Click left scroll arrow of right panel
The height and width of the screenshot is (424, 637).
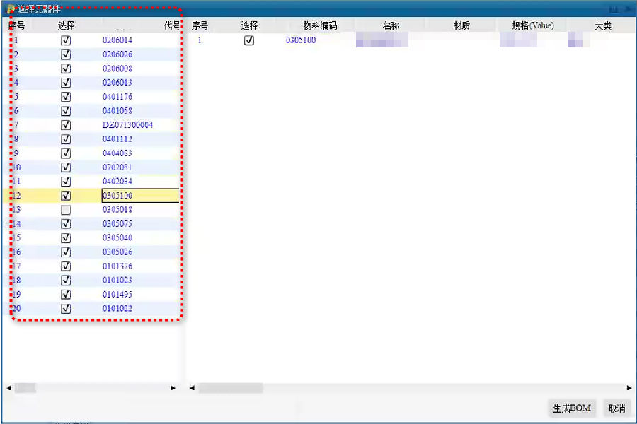pyautogui.click(x=193, y=388)
